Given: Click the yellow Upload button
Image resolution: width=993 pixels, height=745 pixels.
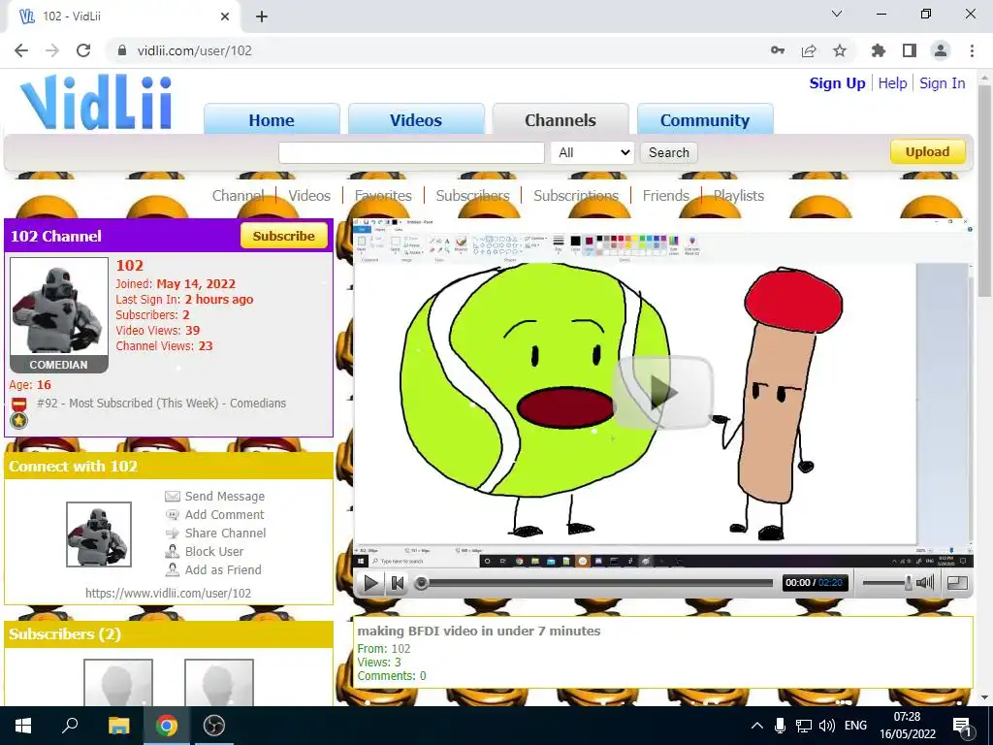Looking at the screenshot, I should coord(928,152).
